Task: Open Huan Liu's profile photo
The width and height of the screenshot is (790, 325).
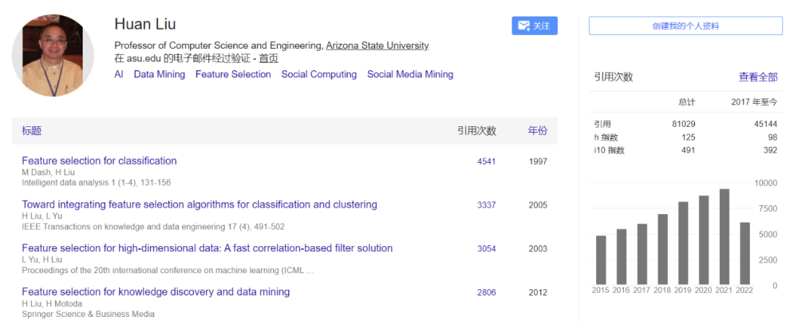Action: click(x=53, y=56)
